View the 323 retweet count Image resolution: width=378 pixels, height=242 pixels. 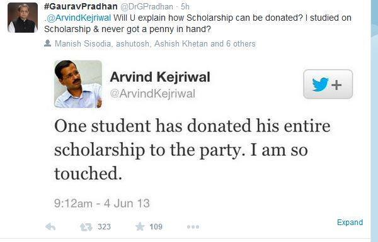[x=104, y=227]
